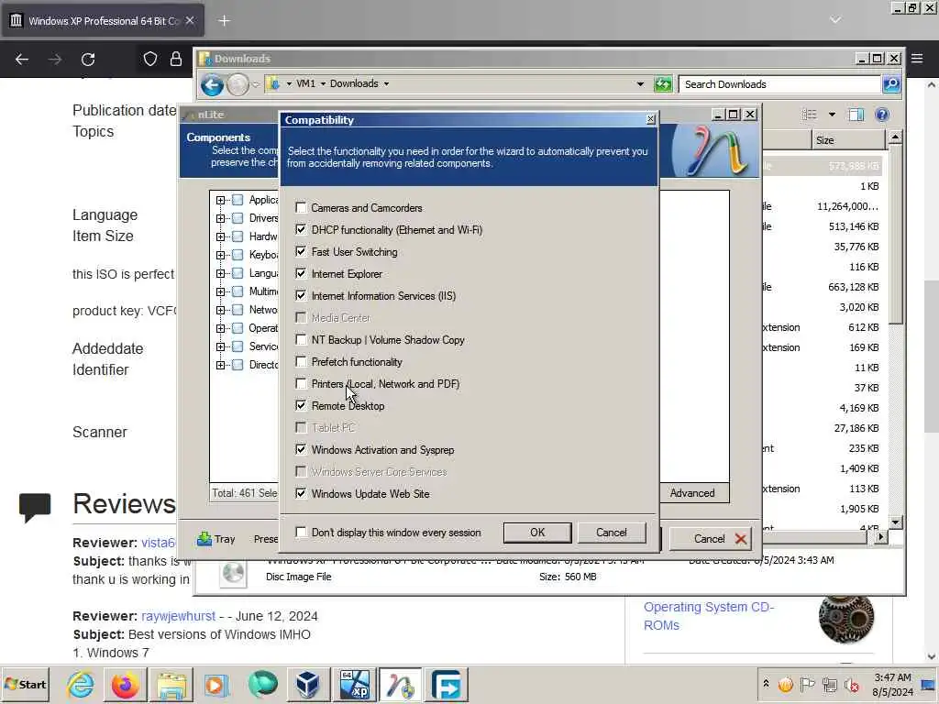Image resolution: width=939 pixels, height=704 pixels.
Task: Toggle Windows Activation and Sysprep checkbox
Action: [301, 449]
